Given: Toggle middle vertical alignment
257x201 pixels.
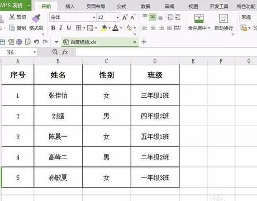Looking at the screenshot, I should [x=153, y=17].
